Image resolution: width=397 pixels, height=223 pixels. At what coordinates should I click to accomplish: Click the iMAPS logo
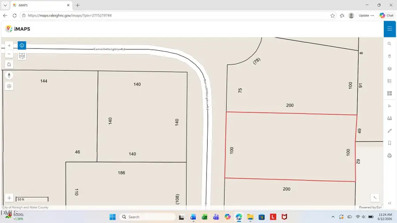pos(18,29)
